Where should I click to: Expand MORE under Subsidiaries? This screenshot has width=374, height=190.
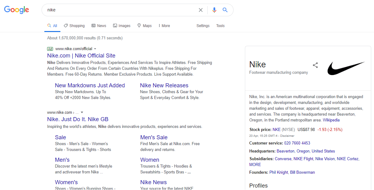coord(255,164)
